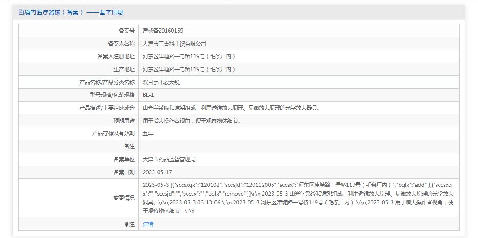Click the label 产品存储及有效期
The width and height of the screenshot is (478, 238).
point(113,134)
